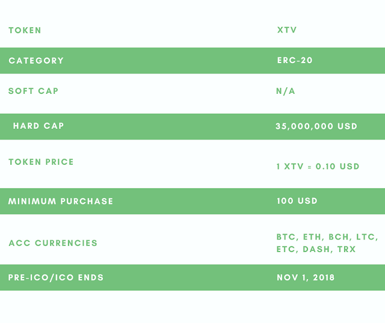Click the TOKEN label
385x323 pixels.
25,31
